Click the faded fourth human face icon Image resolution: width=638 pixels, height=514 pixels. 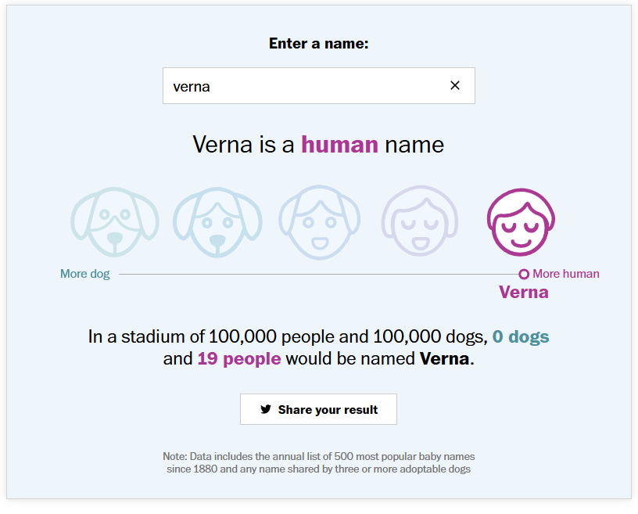point(420,221)
